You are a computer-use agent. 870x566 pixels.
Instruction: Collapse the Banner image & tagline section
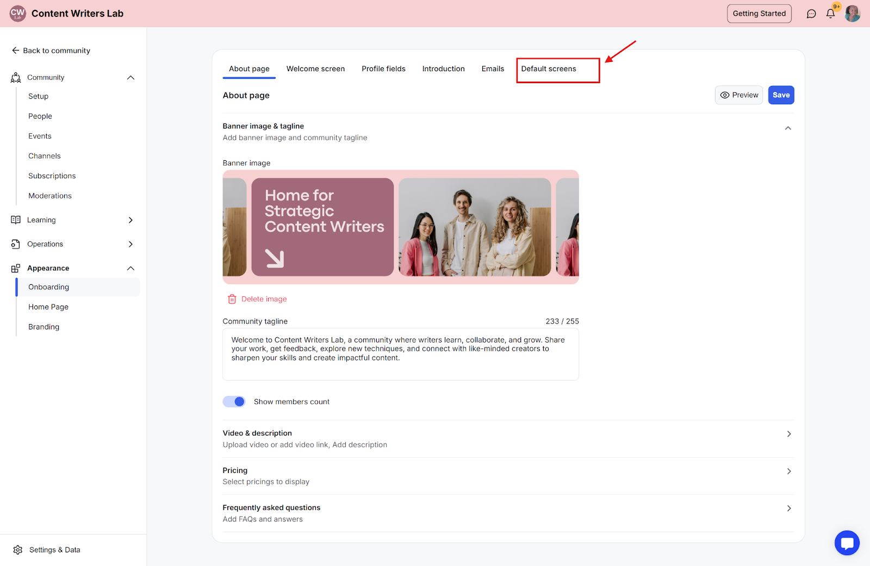pyautogui.click(x=788, y=128)
